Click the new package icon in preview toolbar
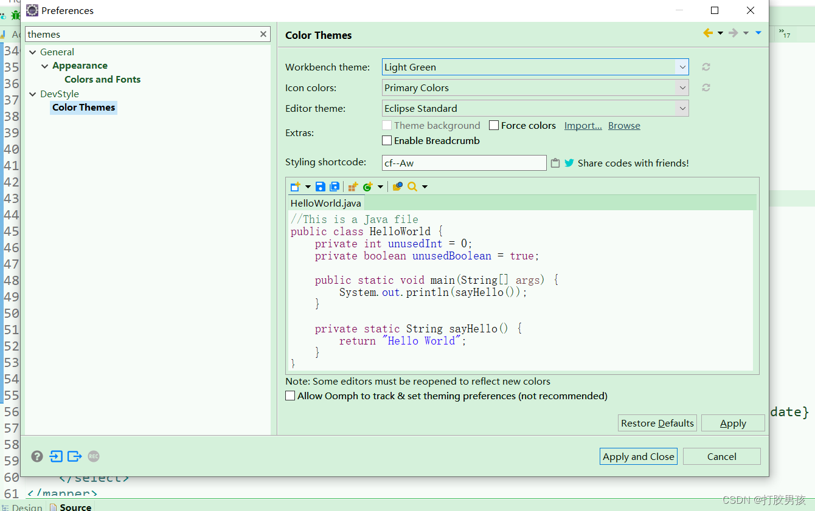 tap(353, 187)
